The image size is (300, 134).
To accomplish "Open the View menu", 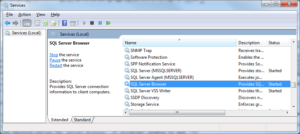I will (41, 14).
